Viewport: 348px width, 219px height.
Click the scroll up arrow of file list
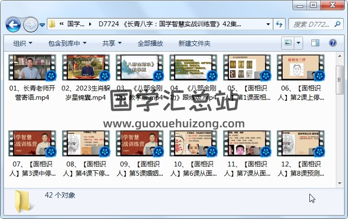(340, 56)
